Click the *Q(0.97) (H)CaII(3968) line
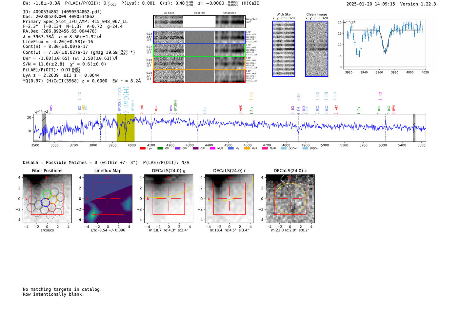This screenshot has width=459, height=312. click(82, 81)
